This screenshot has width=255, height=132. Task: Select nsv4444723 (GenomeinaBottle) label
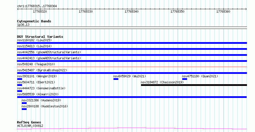click(x=41, y=88)
